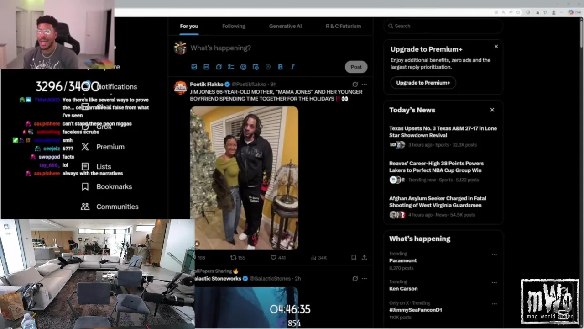Image resolution: width=584 pixels, height=329 pixels.
Task: Focus the Search input field
Action: 443,26
